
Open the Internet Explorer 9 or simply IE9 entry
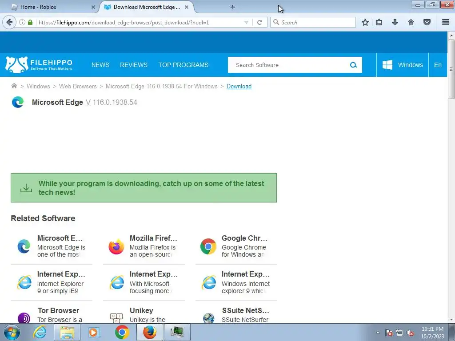coord(52,282)
